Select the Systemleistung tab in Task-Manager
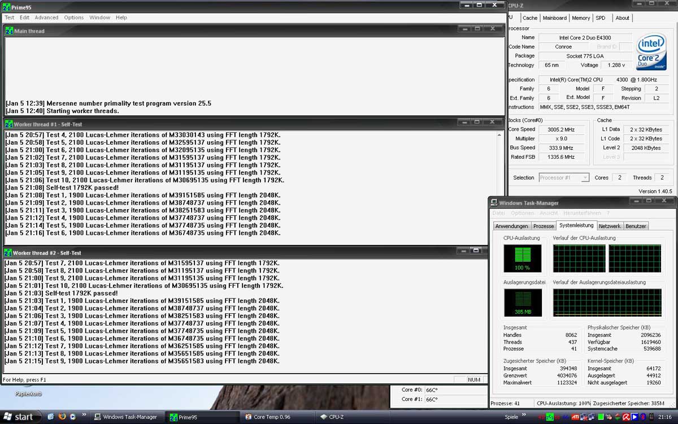The height and width of the screenshot is (424, 678). (x=576, y=226)
